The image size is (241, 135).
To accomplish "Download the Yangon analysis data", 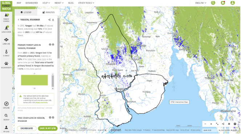I will [53, 20].
